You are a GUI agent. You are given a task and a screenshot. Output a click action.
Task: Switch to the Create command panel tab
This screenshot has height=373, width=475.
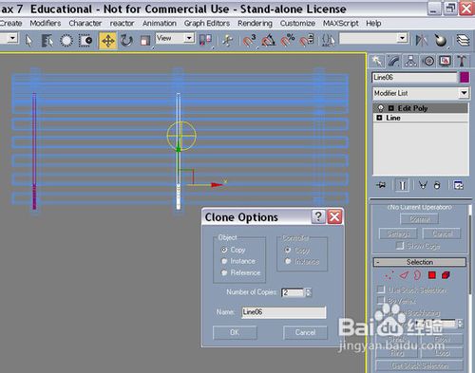point(377,61)
